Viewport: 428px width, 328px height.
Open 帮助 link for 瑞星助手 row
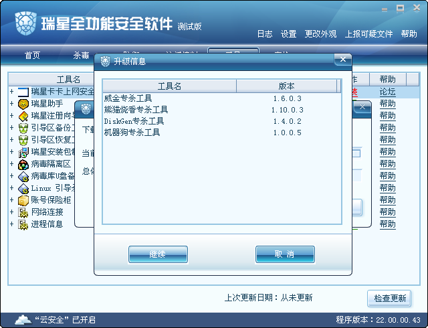pos(388,104)
